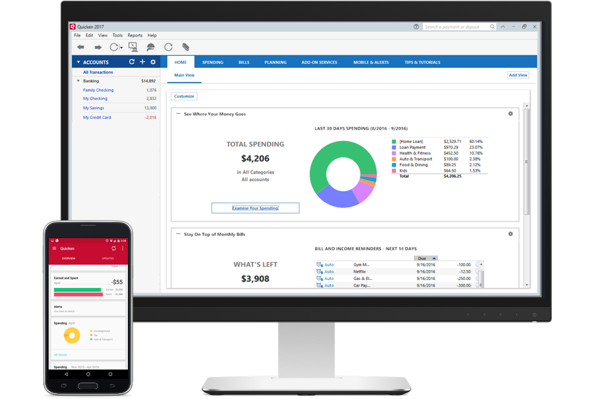
Task: Click the One Step Update circular arrow icon
Action: pos(114,47)
